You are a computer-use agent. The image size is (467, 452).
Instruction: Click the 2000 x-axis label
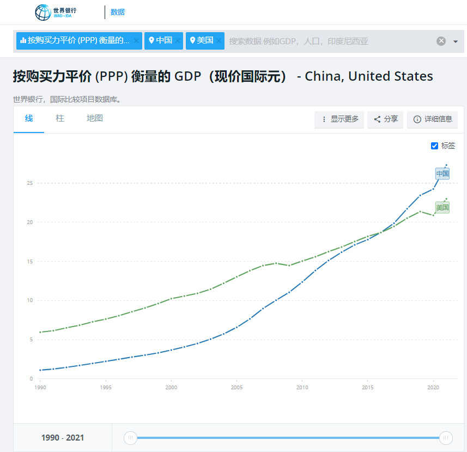(x=171, y=387)
